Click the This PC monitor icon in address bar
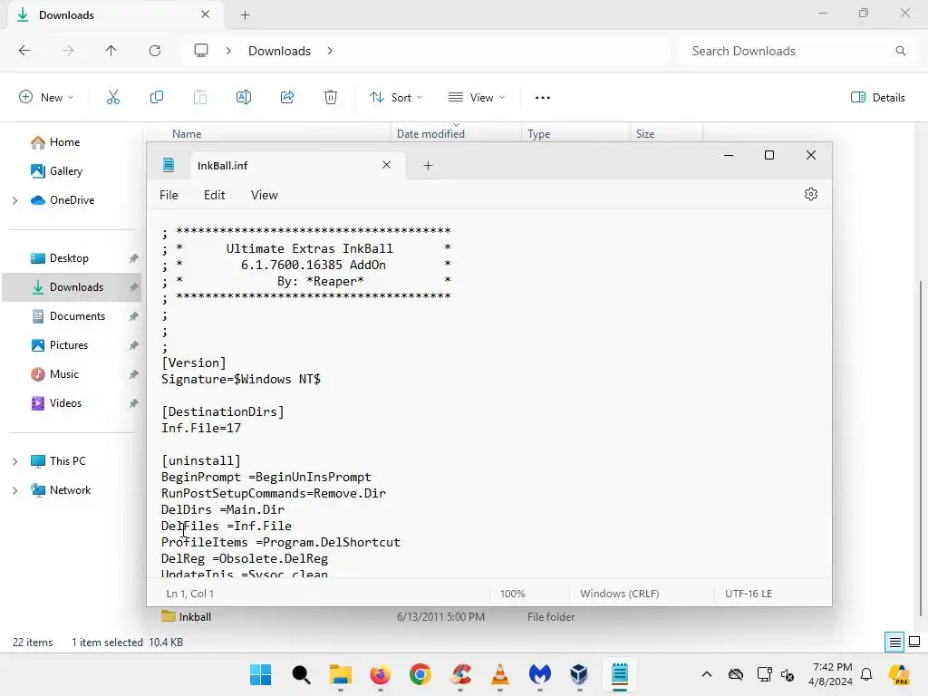The image size is (928, 696). 201,51
